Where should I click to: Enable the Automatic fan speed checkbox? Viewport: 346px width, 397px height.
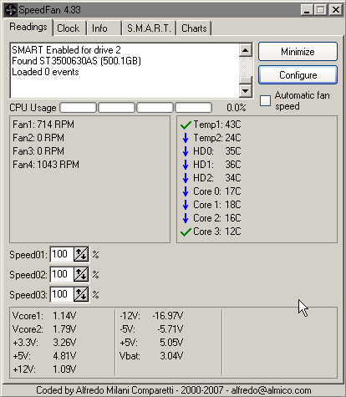pyautogui.click(x=265, y=101)
